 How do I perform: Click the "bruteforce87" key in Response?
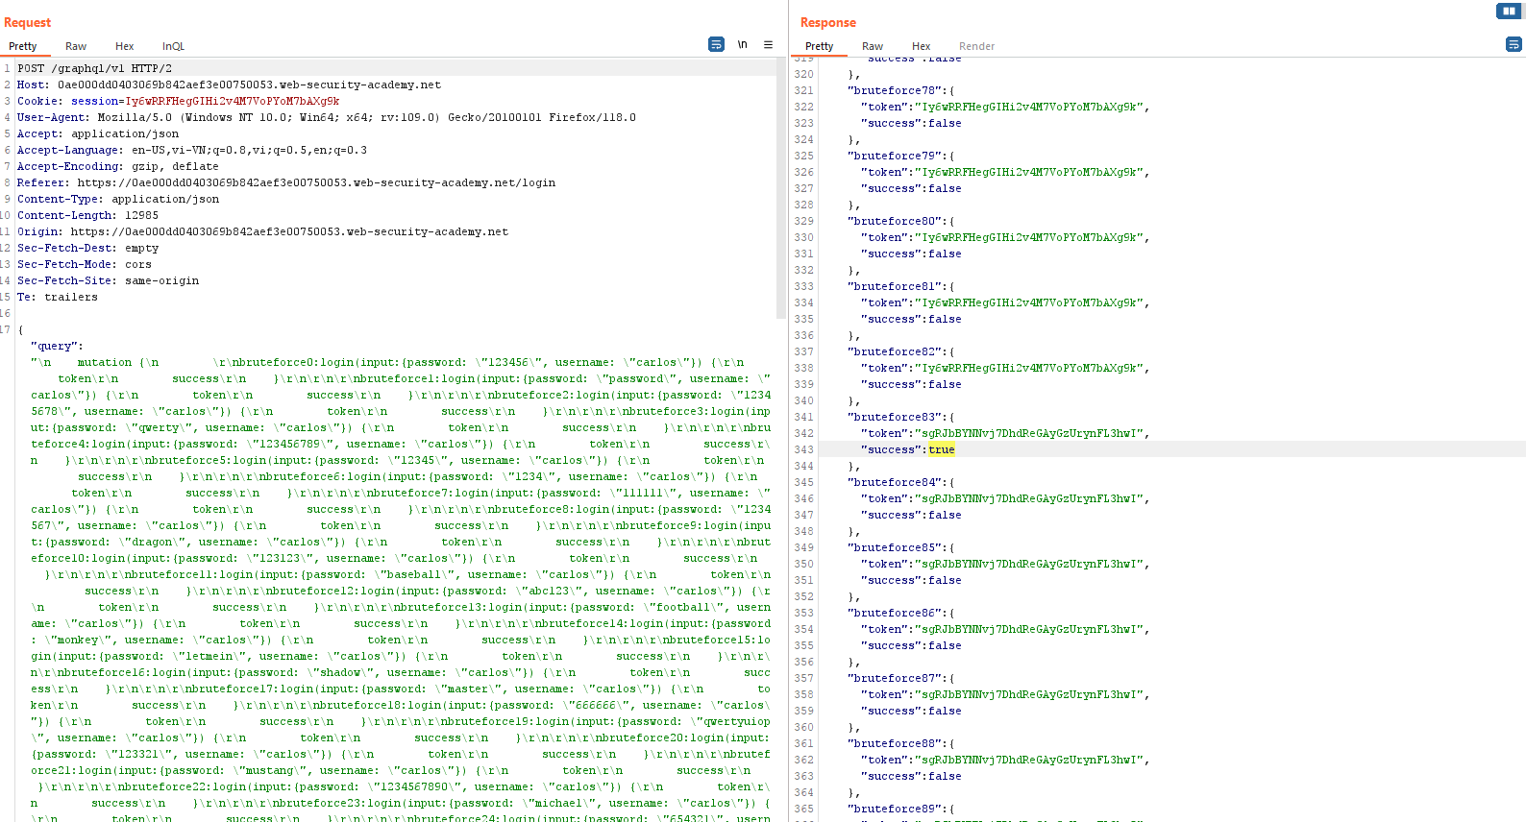pyautogui.click(x=894, y=678)
